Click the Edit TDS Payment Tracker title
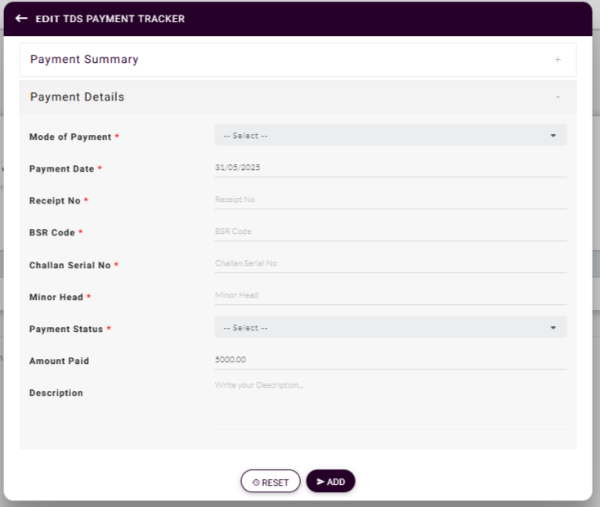This screenshot has height=507, width=600. 110,19
